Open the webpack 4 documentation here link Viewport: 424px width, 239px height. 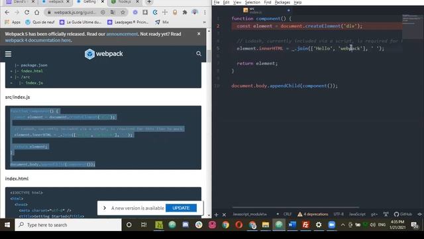pyautogui.click(x=38, y=40)
